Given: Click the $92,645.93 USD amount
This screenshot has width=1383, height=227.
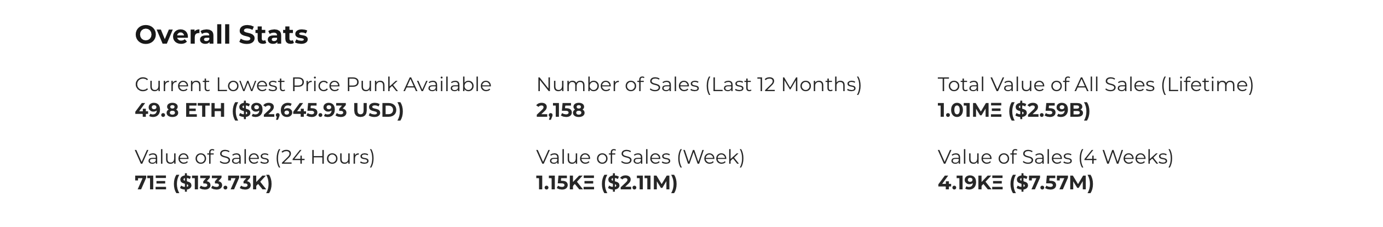Looking at the screenshot, I should tap(318, 110).
